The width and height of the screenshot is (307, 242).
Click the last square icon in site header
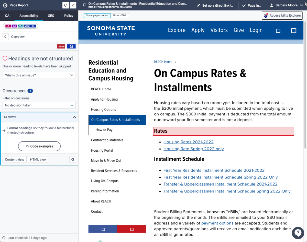(294, 31)
